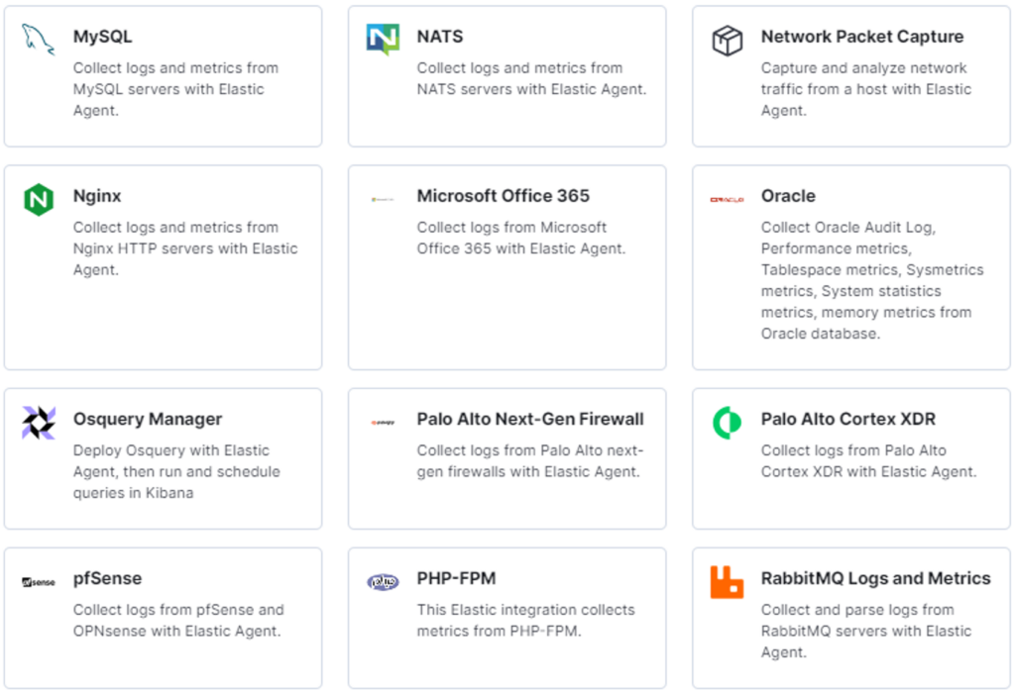The image size is (1015, 694).
Task: Open the Palo Alto Cortex XDR title
Action: 848,419
